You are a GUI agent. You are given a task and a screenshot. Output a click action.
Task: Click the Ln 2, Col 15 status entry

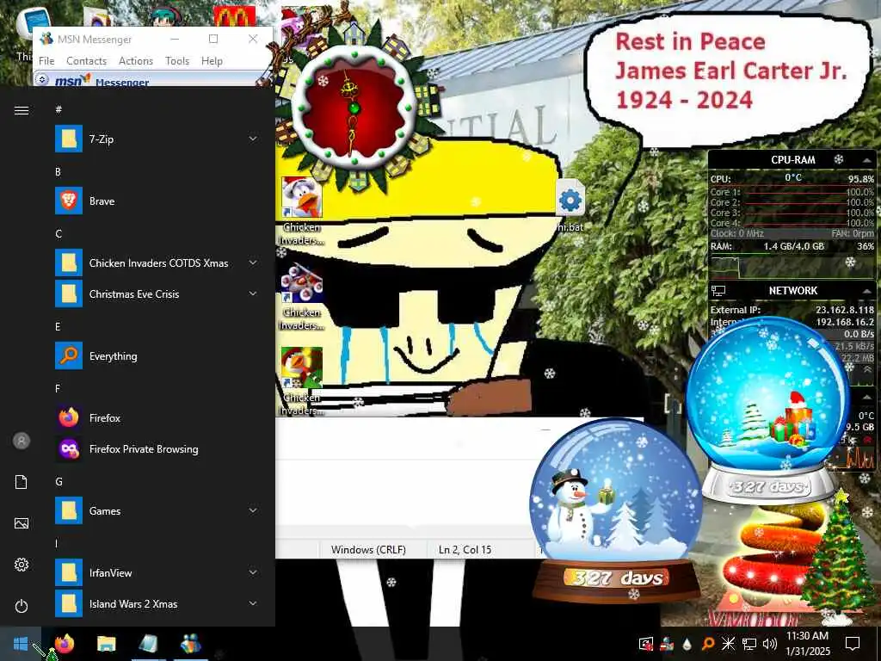pyautogui.click(x=465, y=550)
